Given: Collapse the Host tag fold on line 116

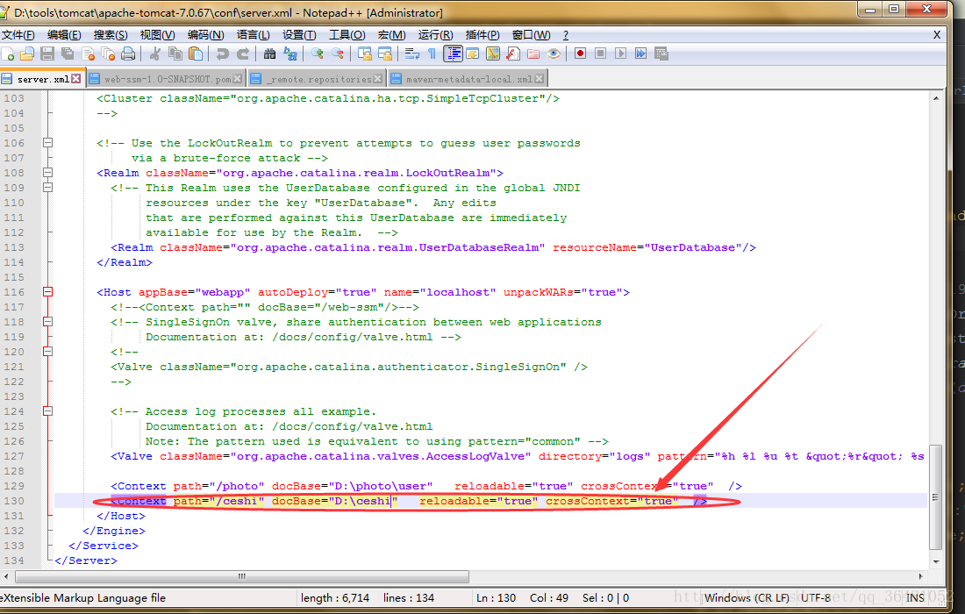Looking at the screenshot, I should pos(48,292).
